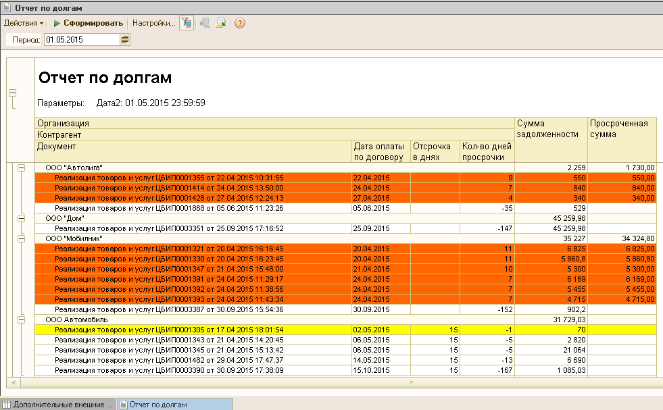Click the report icon in the title bar

tap(7, 8)
